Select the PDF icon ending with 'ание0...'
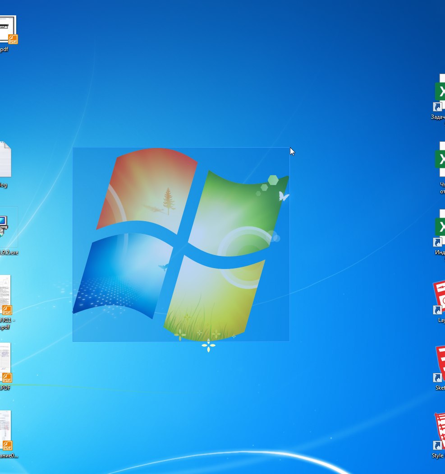The width and height of the screenshot is (445, 474). 6,431
